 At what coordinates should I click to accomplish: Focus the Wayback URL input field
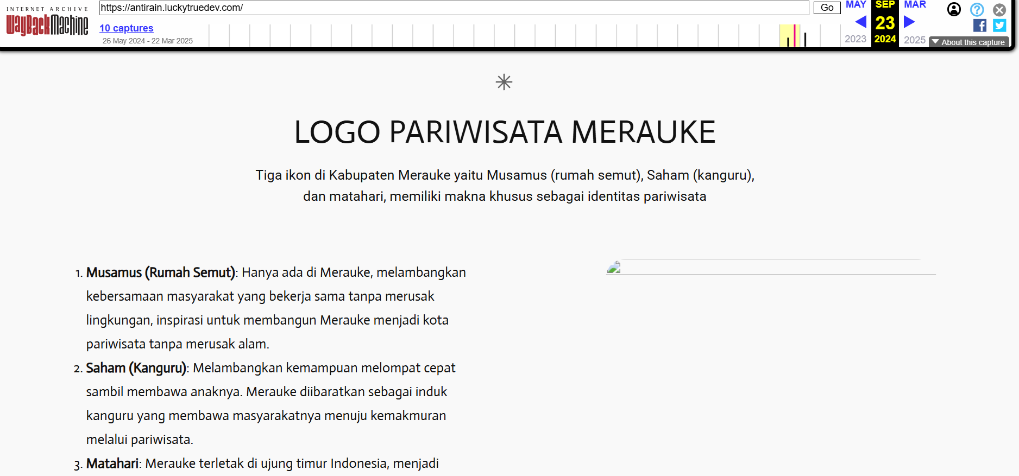pyautogui.click(x=454, y=8)
